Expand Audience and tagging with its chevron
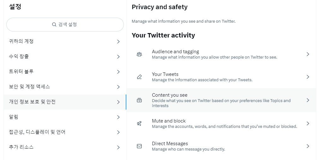Screen dimensions: 320x160 pos(308,54)
